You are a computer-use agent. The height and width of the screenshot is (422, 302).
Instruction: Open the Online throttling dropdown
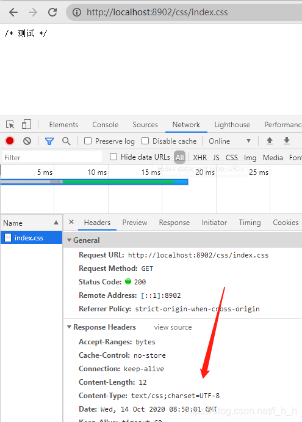pos(230,141)
